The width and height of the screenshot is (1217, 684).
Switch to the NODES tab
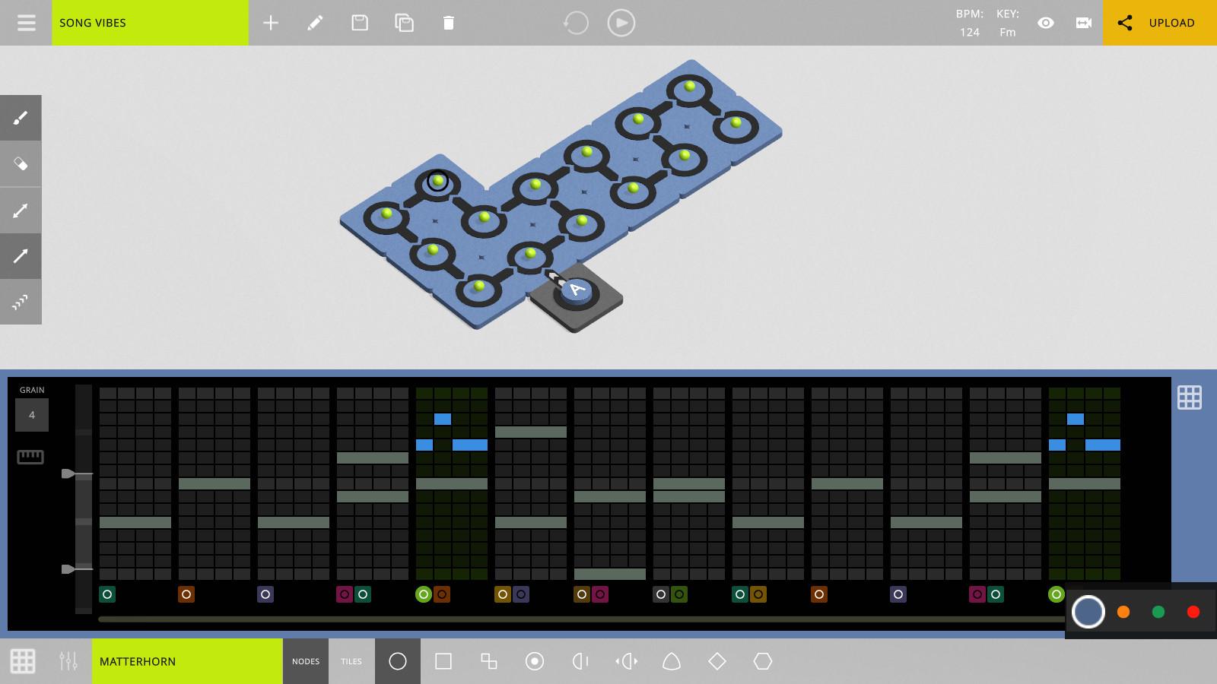pos(306,661)
